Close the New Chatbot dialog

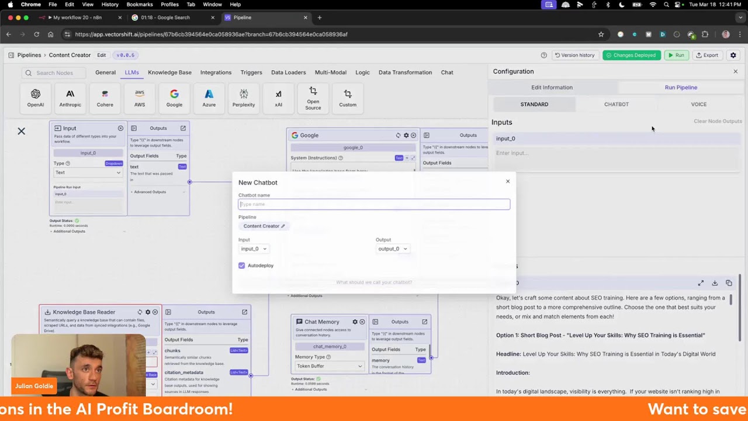tap(508, 181)
